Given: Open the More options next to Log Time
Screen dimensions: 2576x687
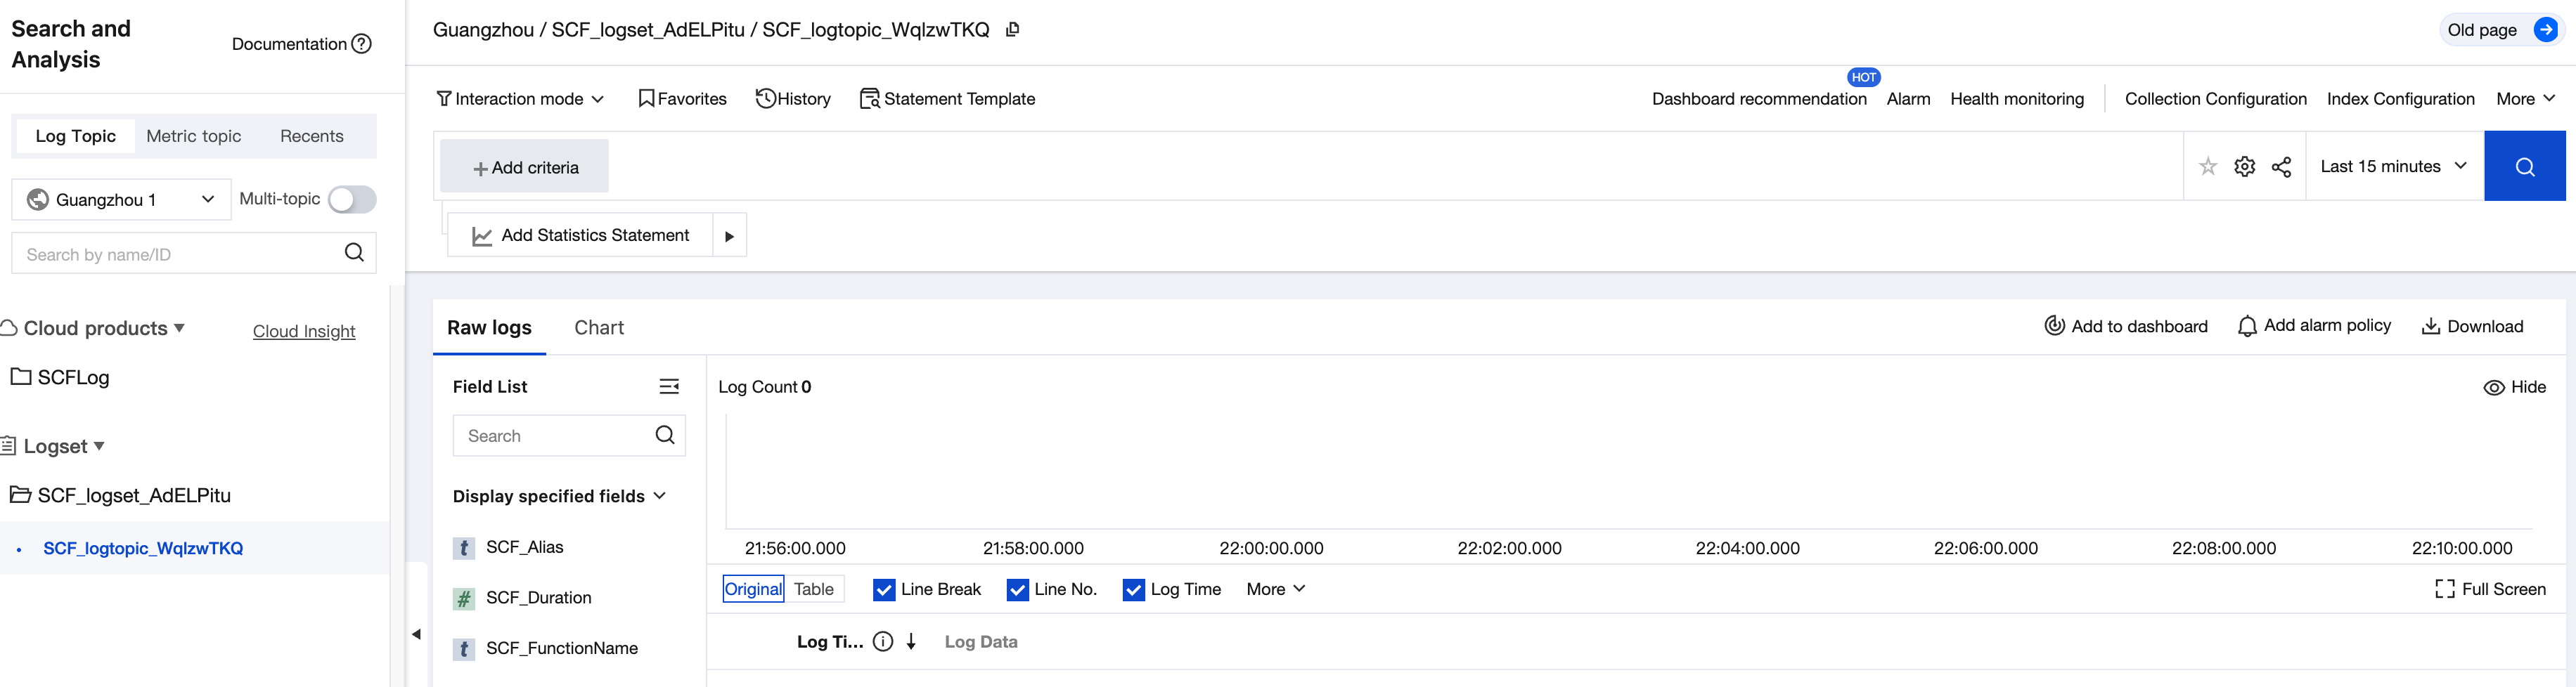Looking at the screenshot, I should tap(1276, 589).
